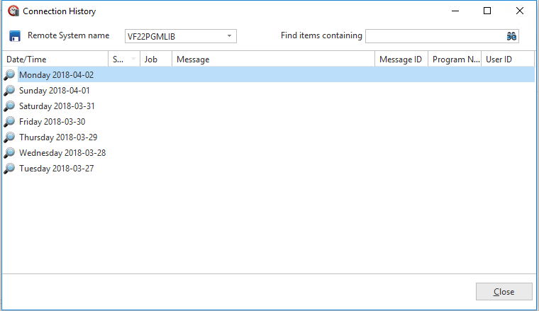Image resolution: width=539 pixels, height=311 pixels.
Task: Select the Monday 2018-04-02 row
Action: [x=269, y=75]
